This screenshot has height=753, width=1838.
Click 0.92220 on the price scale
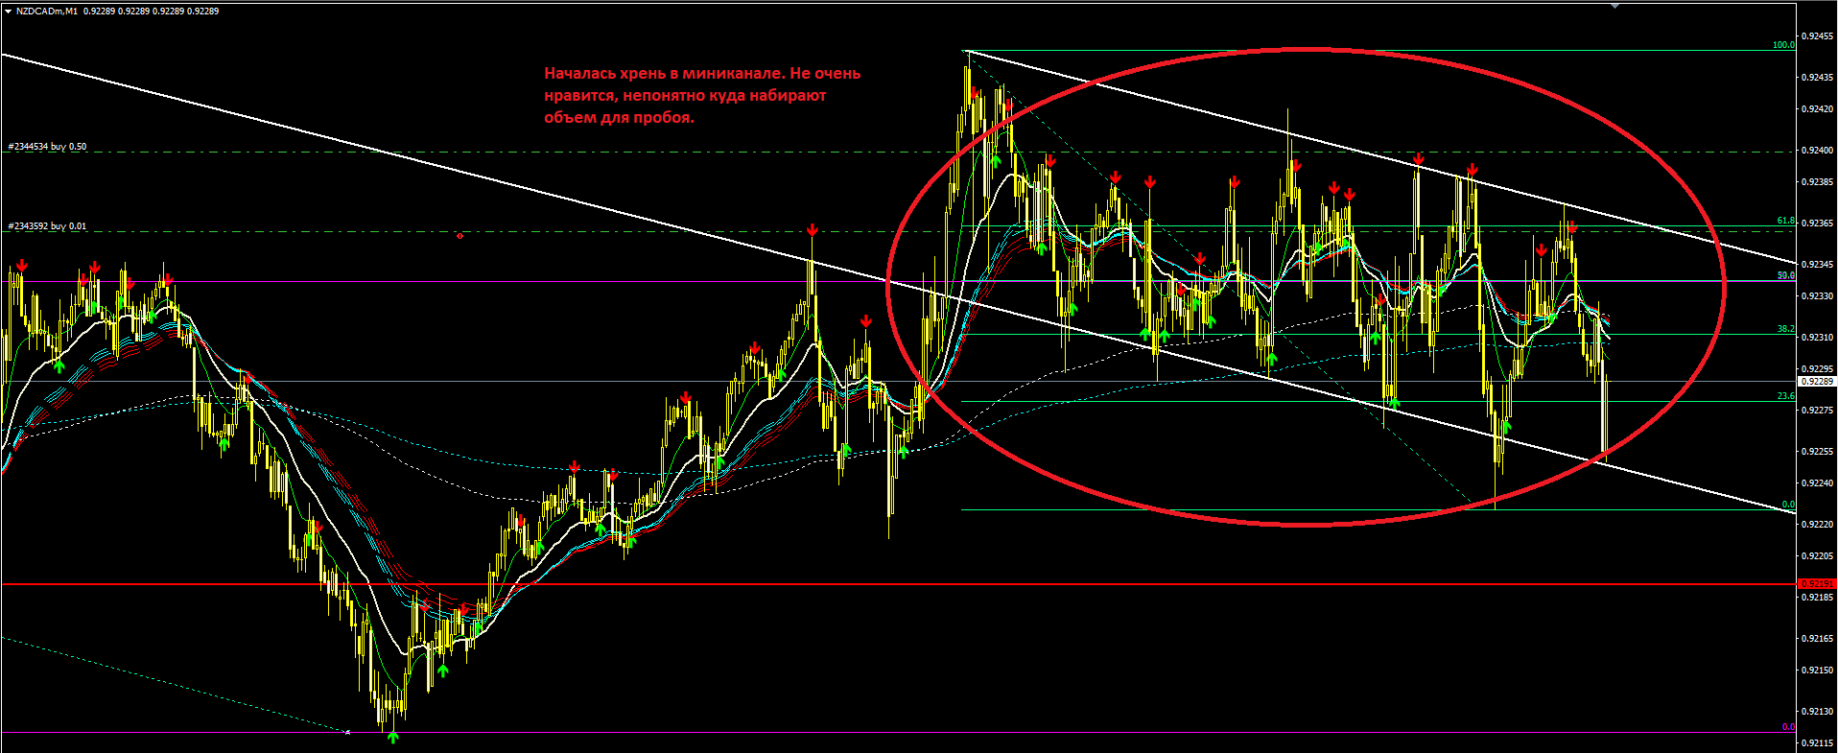click(1818, 525)
